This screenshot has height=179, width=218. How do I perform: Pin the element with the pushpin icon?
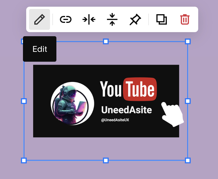coord(135,19)
